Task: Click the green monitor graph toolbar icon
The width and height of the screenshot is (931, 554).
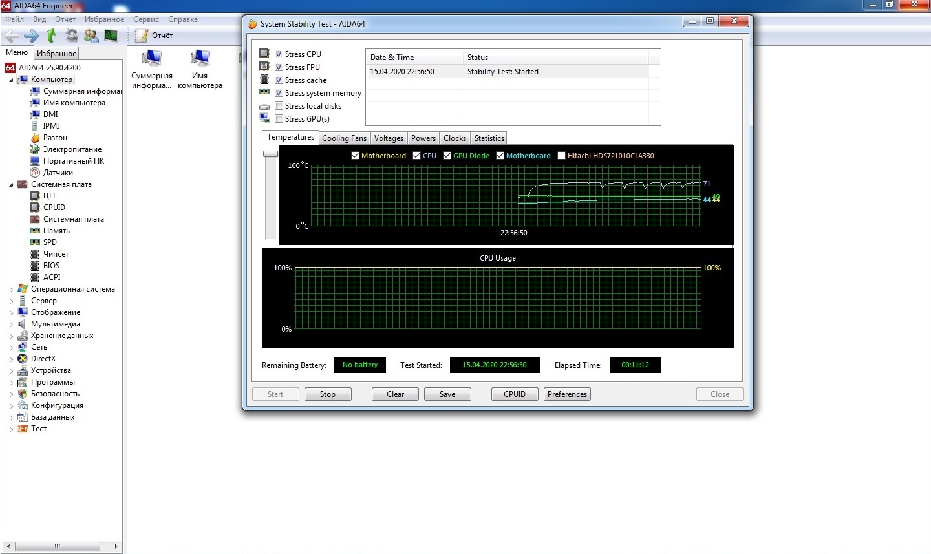Action: pos(111,36)
